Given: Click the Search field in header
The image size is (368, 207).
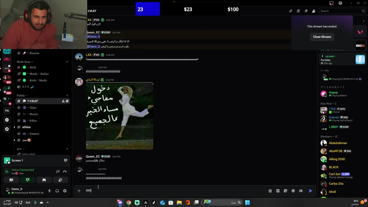Looking at the screenshot, I should (x=342, y=11).
